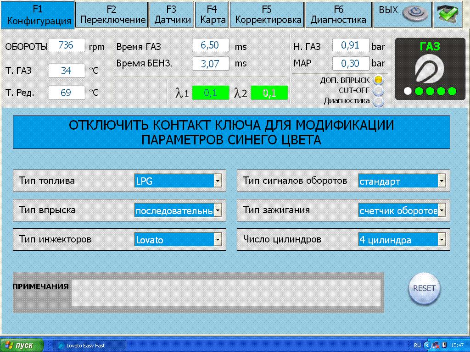
Task: Expand the Тип топлива LPG dropdown
Action: point(218,181)
